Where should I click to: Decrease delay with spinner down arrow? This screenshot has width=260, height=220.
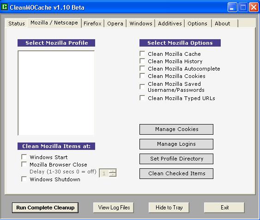click(113, 175)
